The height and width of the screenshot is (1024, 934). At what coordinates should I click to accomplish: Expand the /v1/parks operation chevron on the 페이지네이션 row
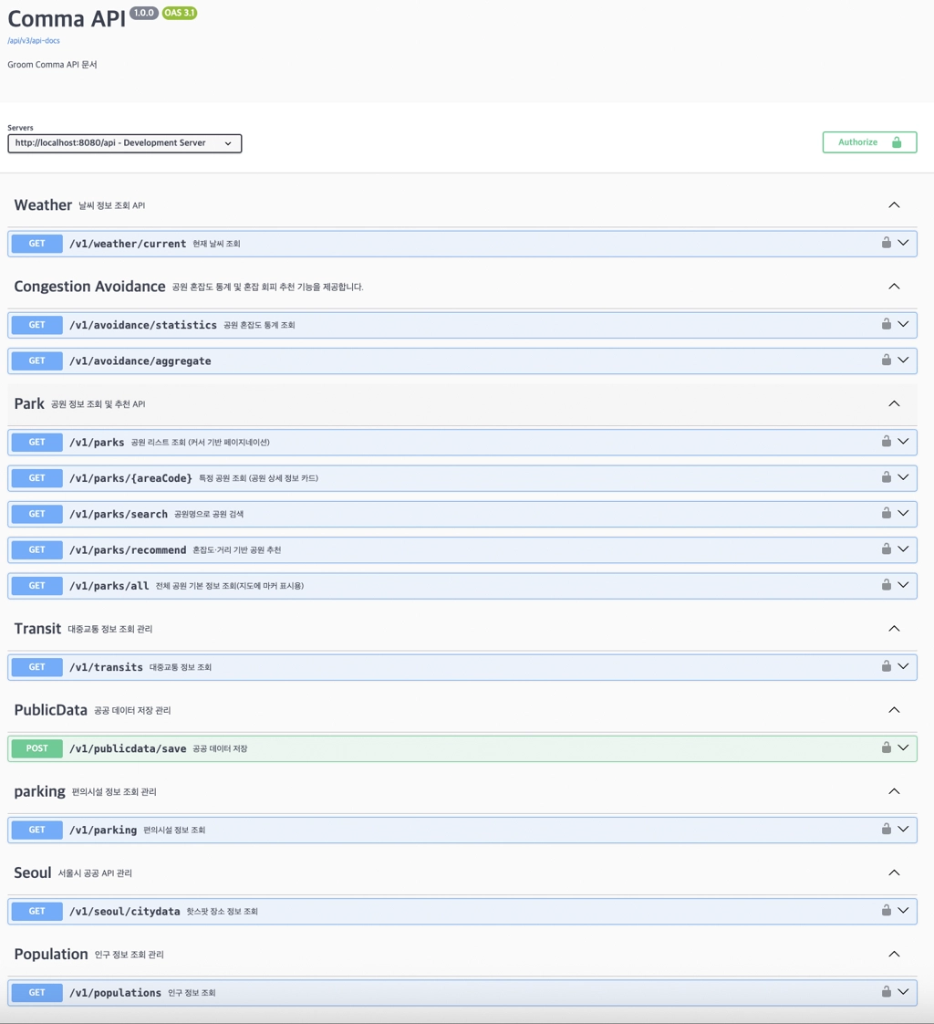point(903,442)
